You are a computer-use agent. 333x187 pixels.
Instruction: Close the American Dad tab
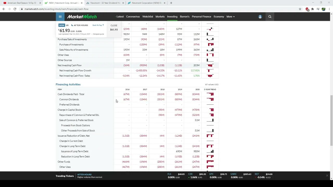(x=40, y=3)
